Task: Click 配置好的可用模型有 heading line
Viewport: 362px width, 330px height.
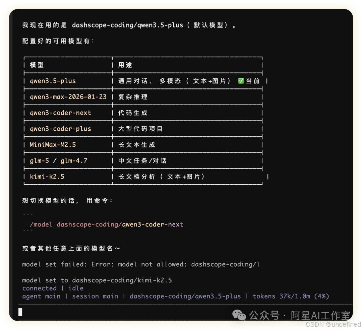Action: 58,41
